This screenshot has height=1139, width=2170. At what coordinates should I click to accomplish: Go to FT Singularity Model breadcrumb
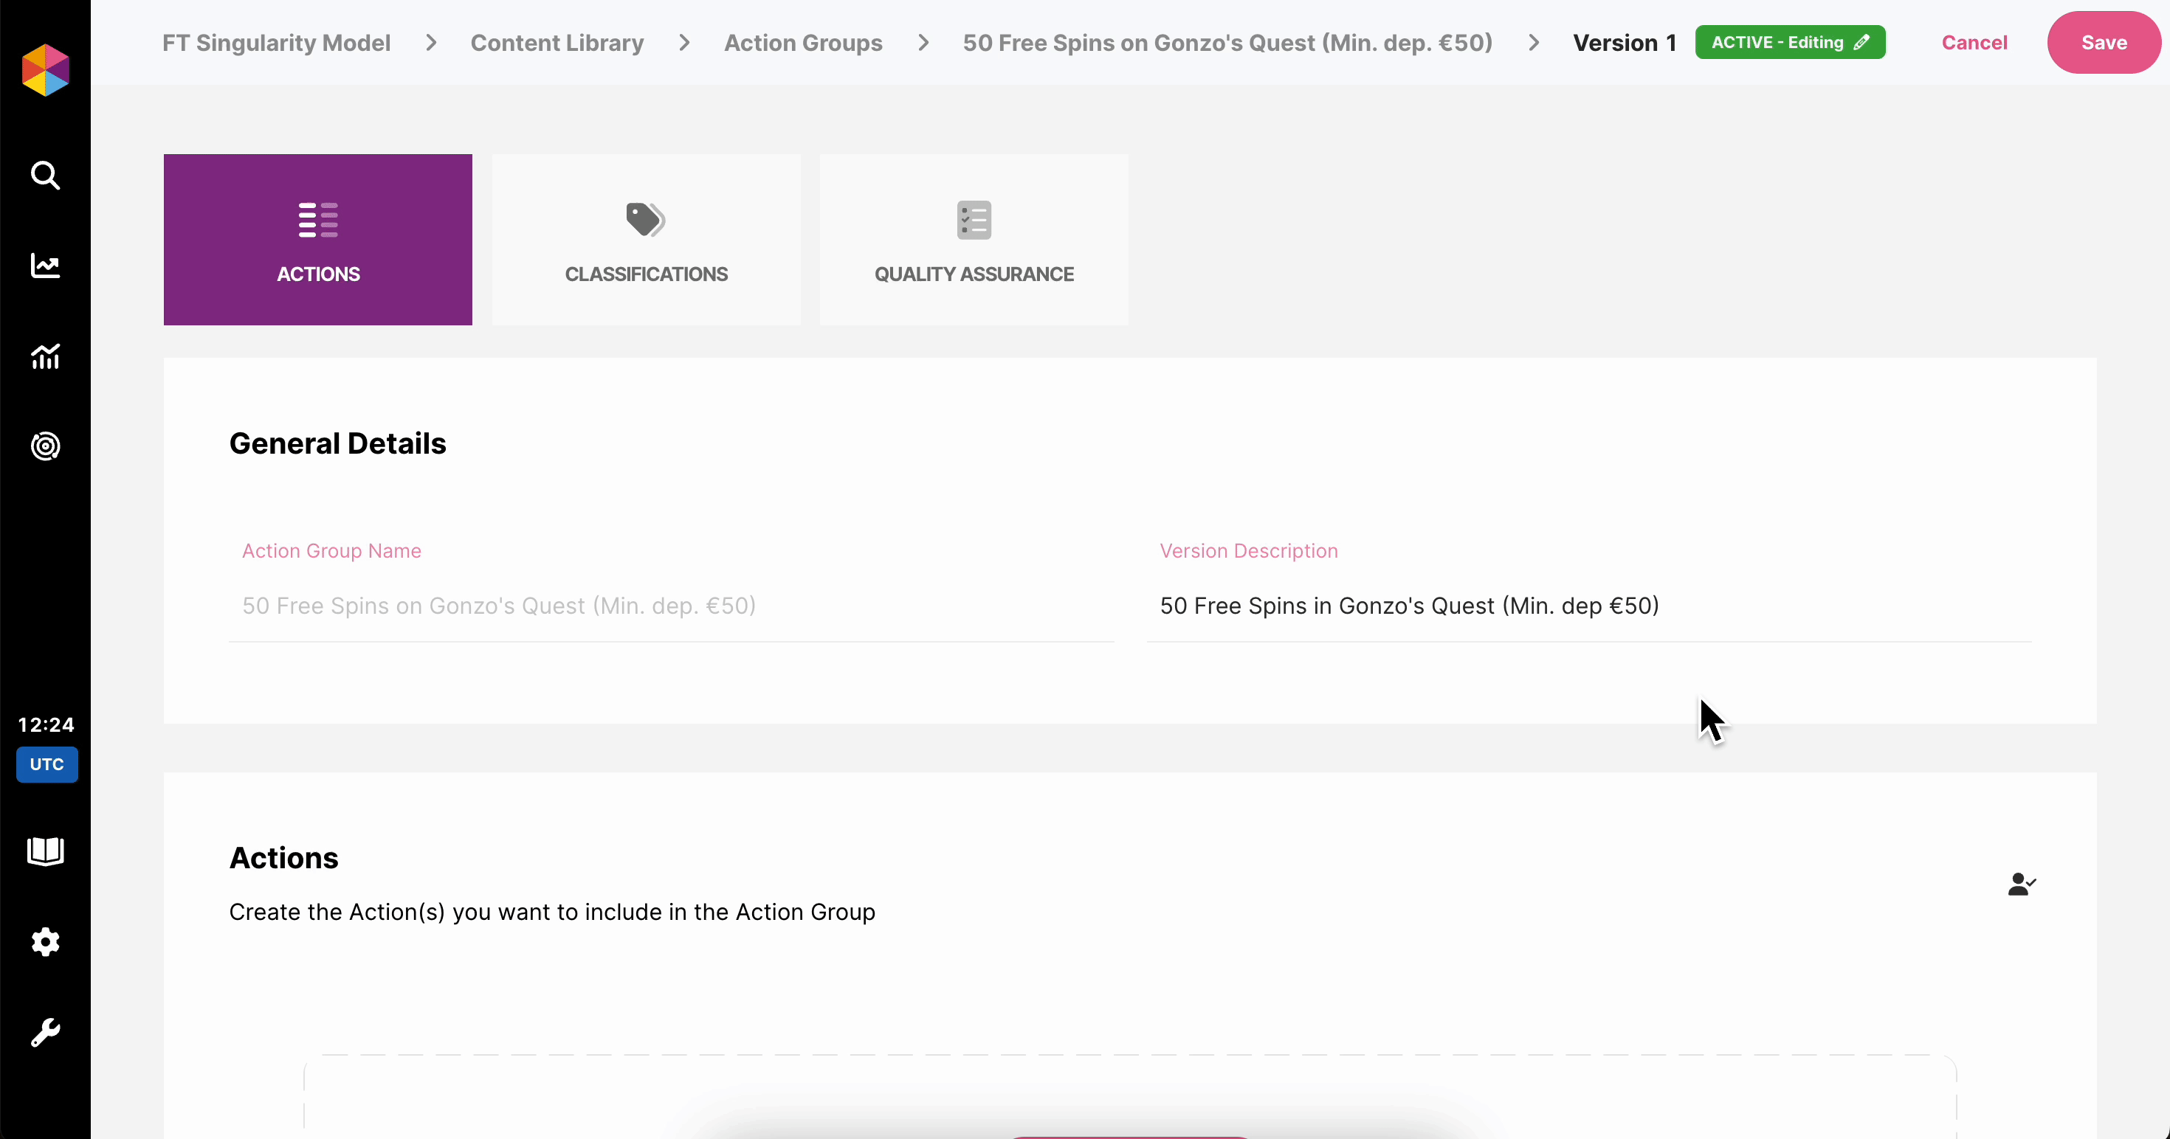tap(275, 42)
